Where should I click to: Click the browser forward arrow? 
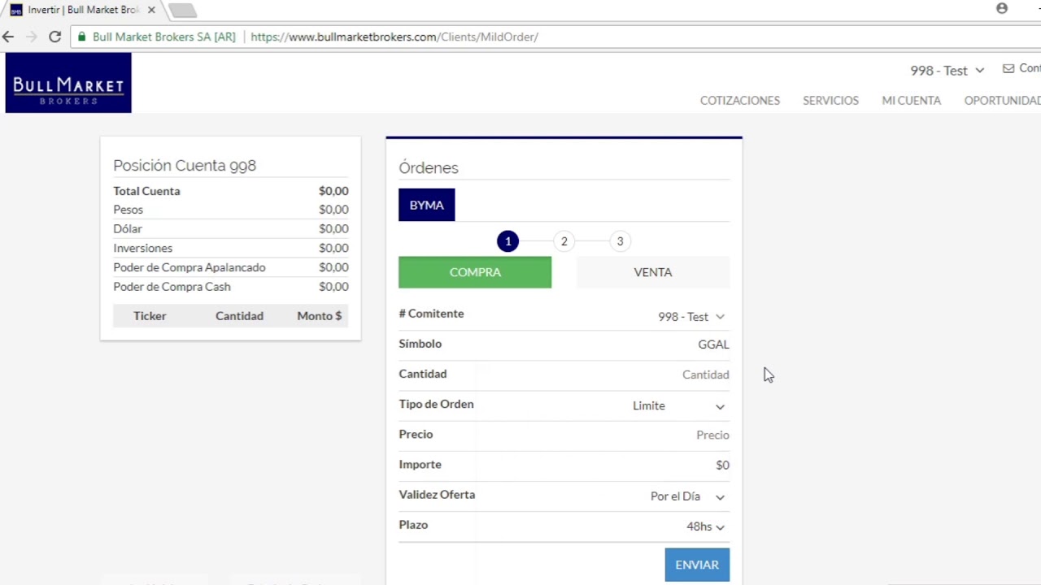point(31,37)
